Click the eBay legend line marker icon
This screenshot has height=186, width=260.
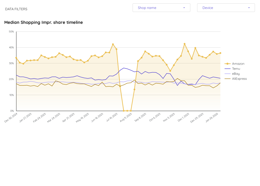[x=227, y=74]
